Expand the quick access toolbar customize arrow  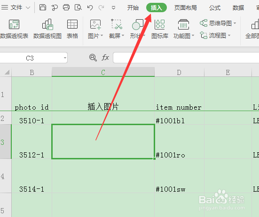(x=113, y=8)
